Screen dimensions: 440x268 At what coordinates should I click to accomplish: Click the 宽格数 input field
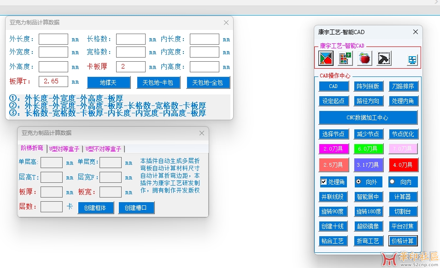coord(131,52)
